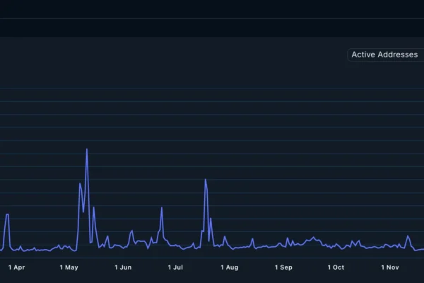Click the 1 Oct date label
424x283 pixels.
click(336, 267)
